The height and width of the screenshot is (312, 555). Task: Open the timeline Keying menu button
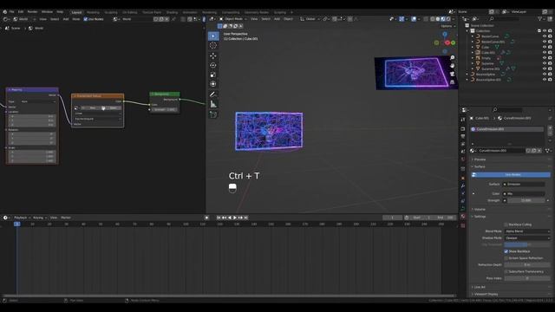pyautogui.click(x=39, y=218)
